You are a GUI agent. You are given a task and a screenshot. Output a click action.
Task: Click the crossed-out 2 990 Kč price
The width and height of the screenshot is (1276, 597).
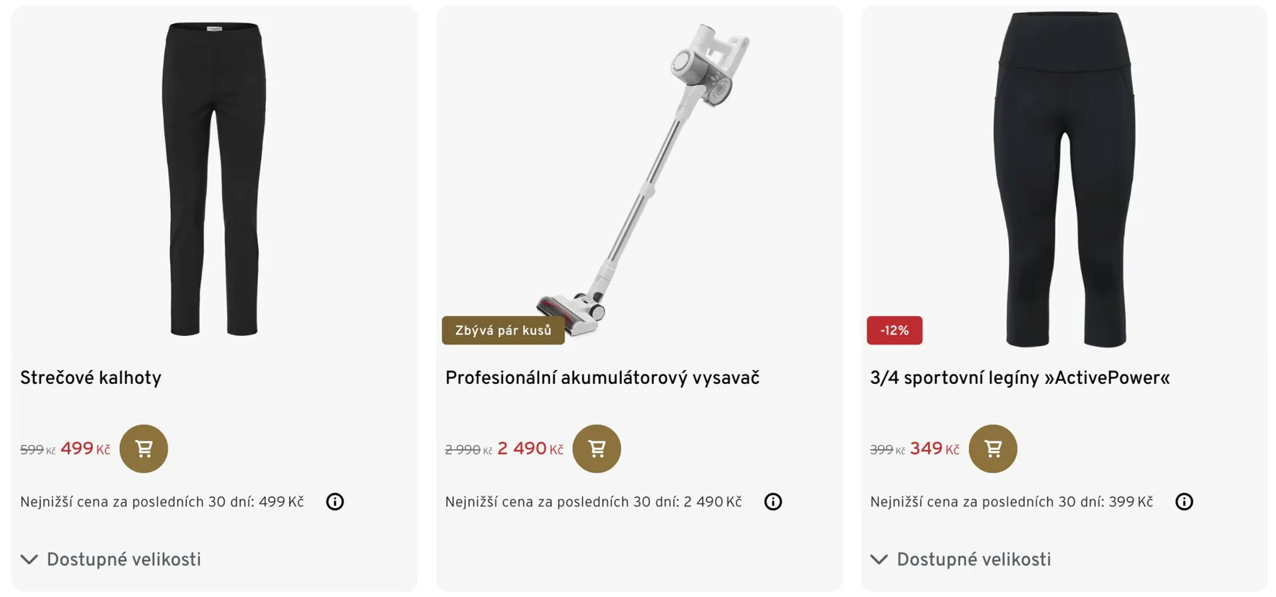click(x=468, y=450)
